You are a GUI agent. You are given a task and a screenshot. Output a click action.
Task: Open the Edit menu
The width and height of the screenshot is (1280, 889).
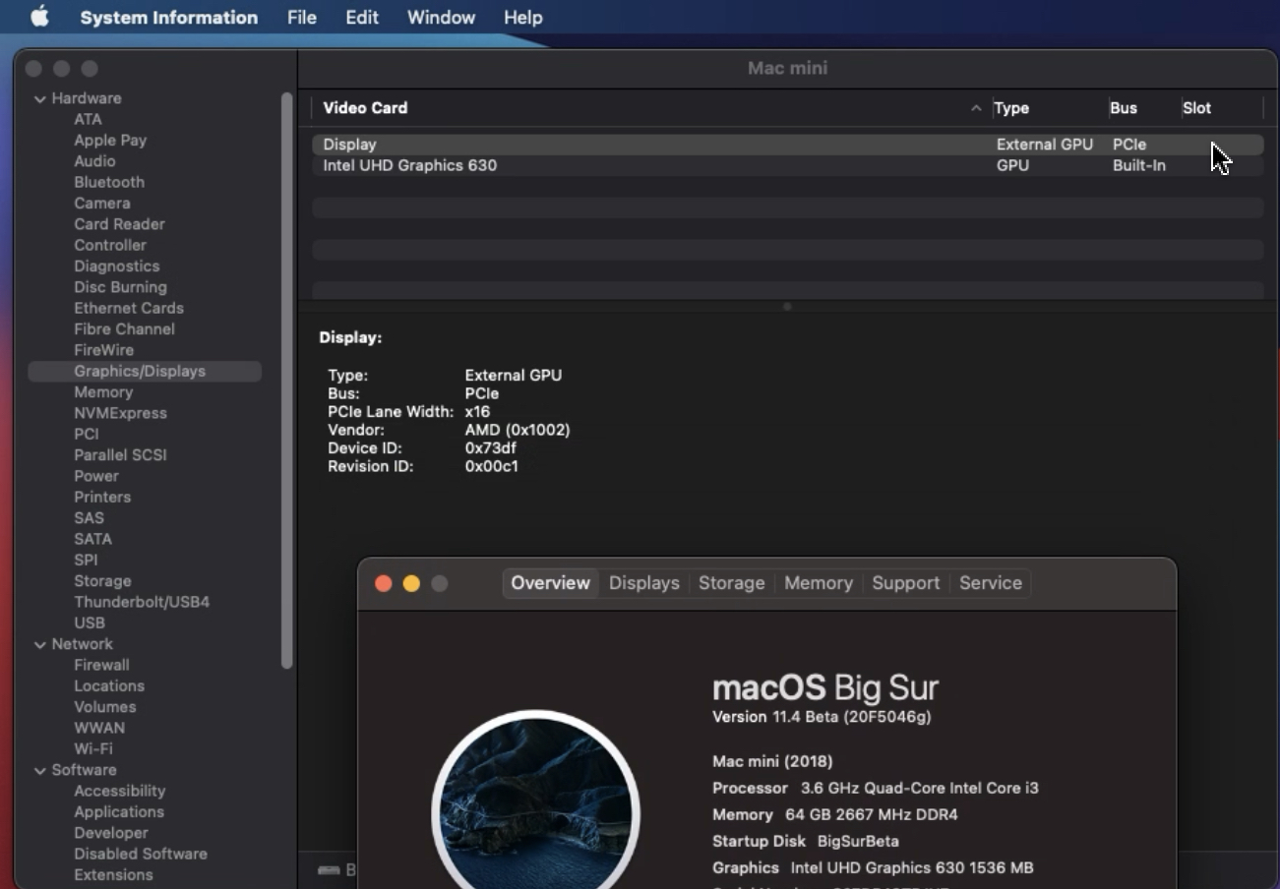[362, 18]
